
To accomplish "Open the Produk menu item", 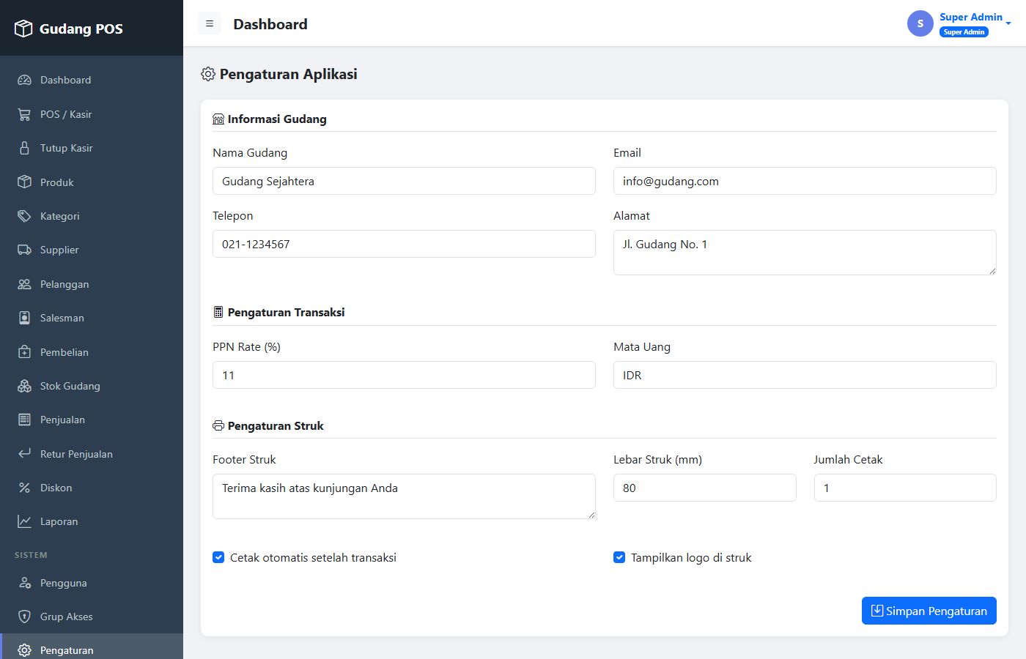I will pos(92,182).
